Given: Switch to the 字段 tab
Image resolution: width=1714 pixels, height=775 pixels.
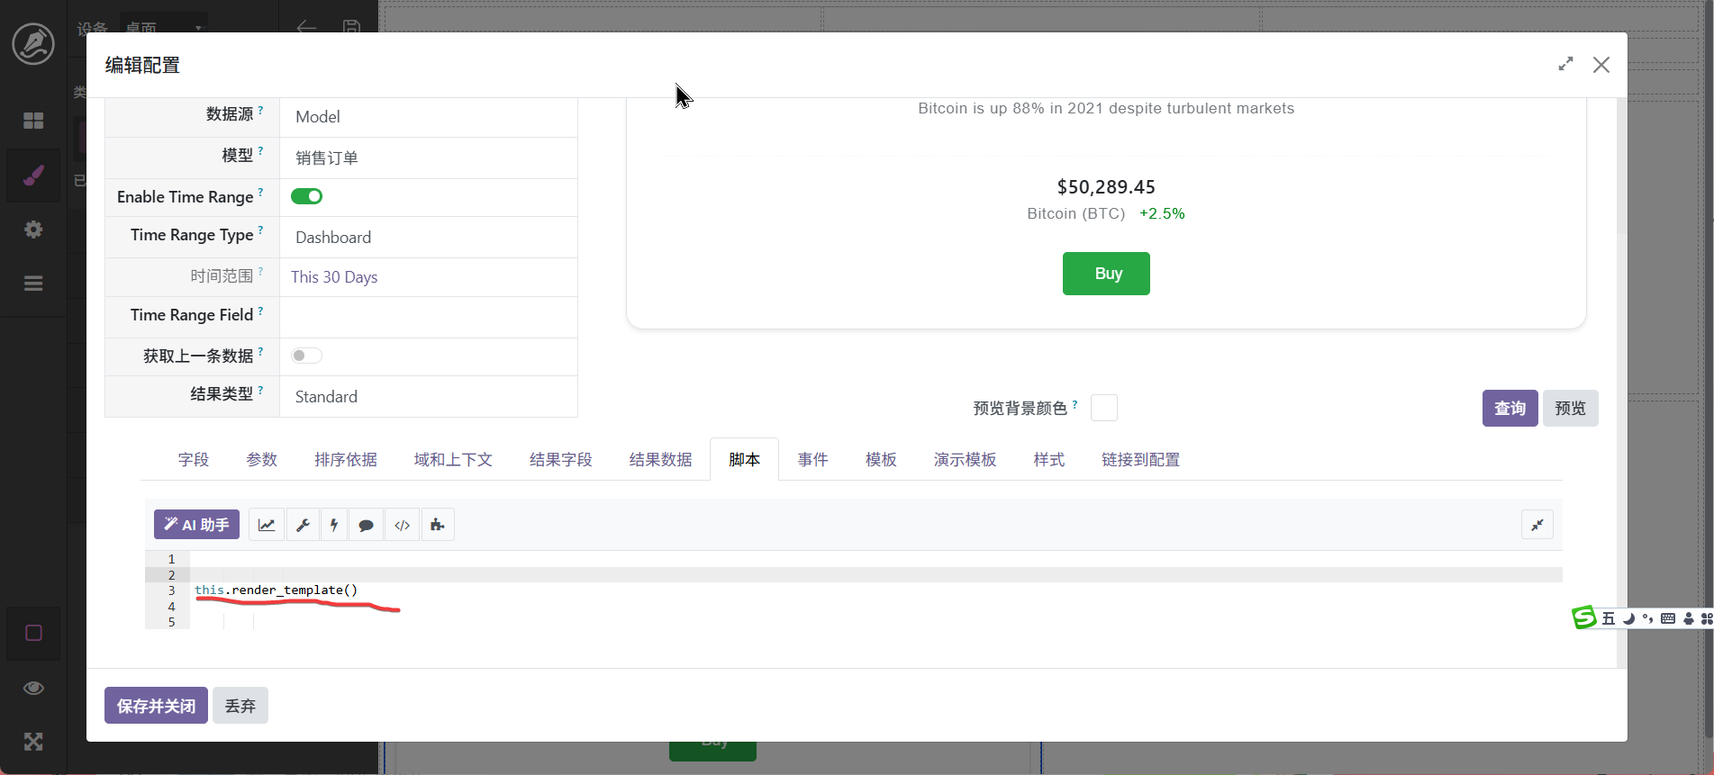Looking at the screenshot, I should click(x=194, y=460).
